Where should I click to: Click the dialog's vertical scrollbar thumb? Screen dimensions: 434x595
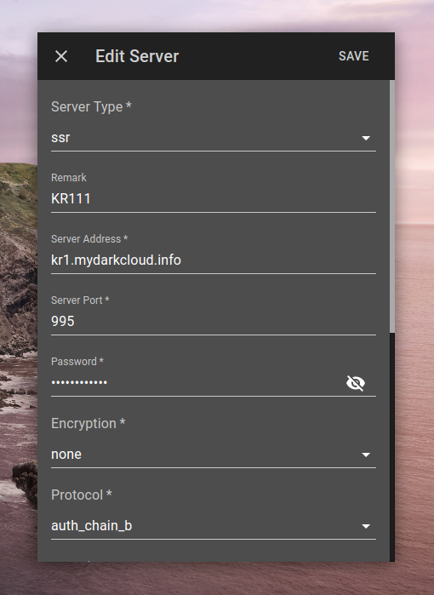392,207
